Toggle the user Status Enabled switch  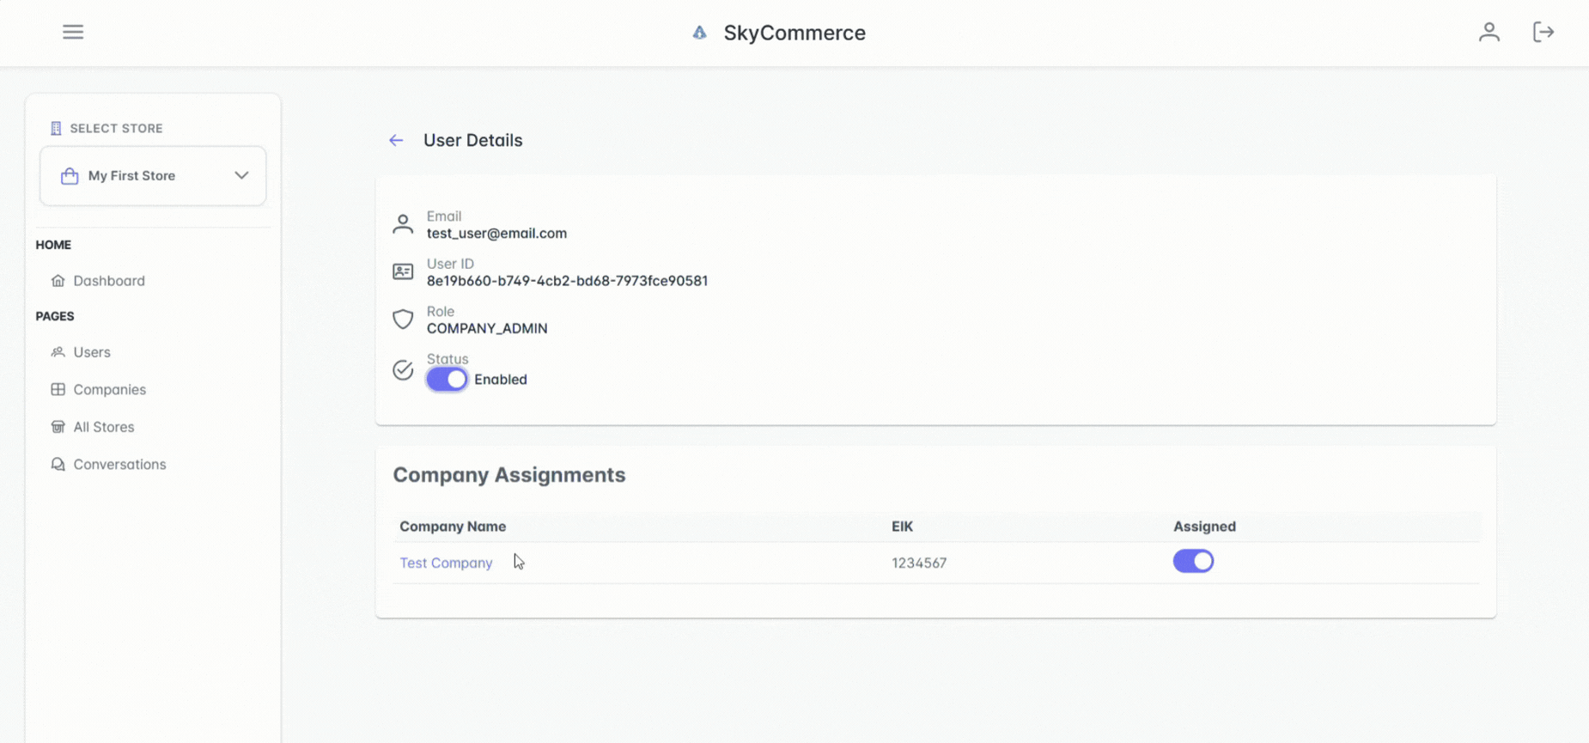click(x=447, y=379)
